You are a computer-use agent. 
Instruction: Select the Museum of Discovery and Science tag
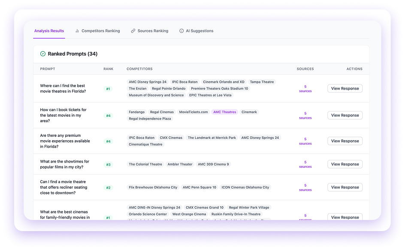tap(156, 95)
